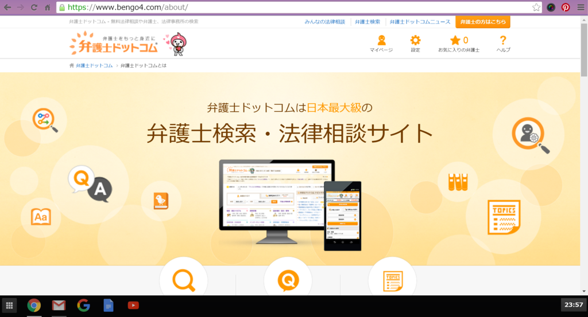Viewport: 588px width, 317px height.
Task: Open the app launcher grid in taskbar
Action: (9, 306)
